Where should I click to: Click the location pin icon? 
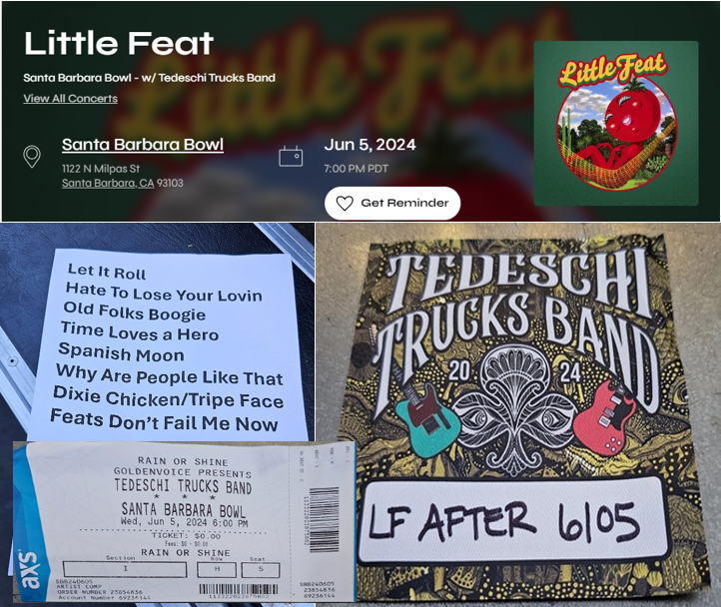click(x=32, y=157)
